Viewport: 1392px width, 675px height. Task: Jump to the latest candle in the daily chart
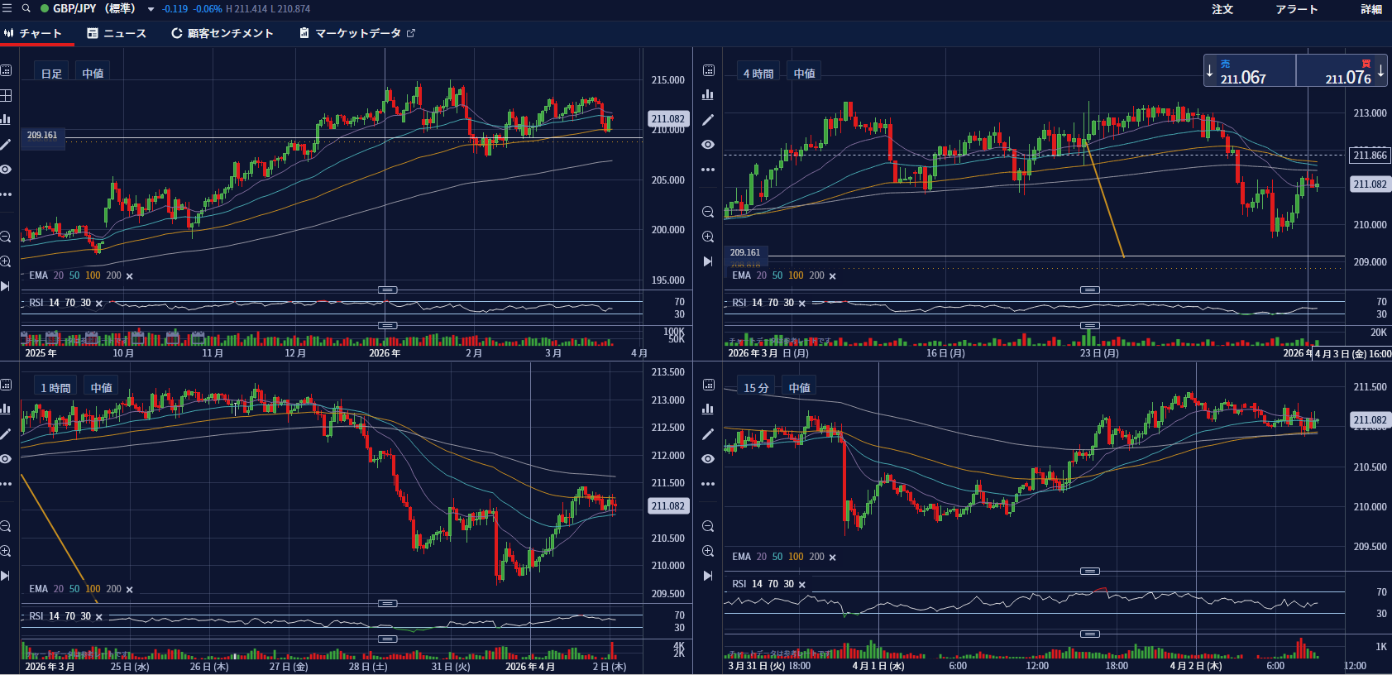pos(6,286)
